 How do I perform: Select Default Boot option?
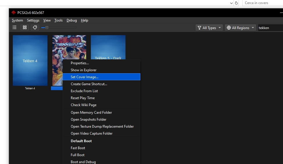[101, 141]
